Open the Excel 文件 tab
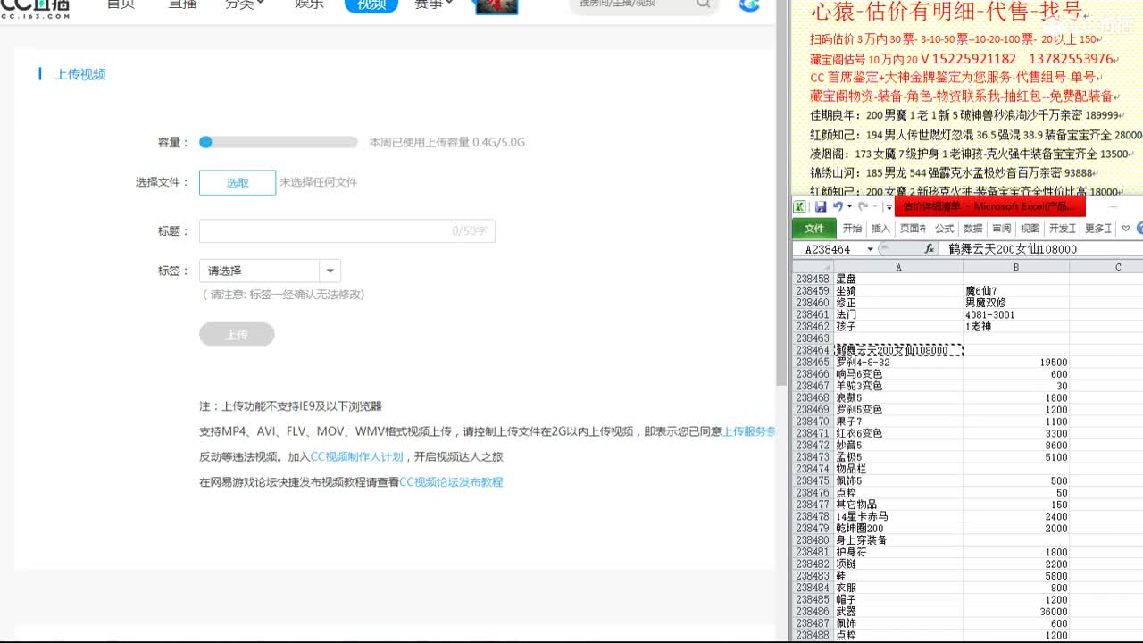This screenshot has height=643, width=1143. pyautogui.click(x=814, y=229)
